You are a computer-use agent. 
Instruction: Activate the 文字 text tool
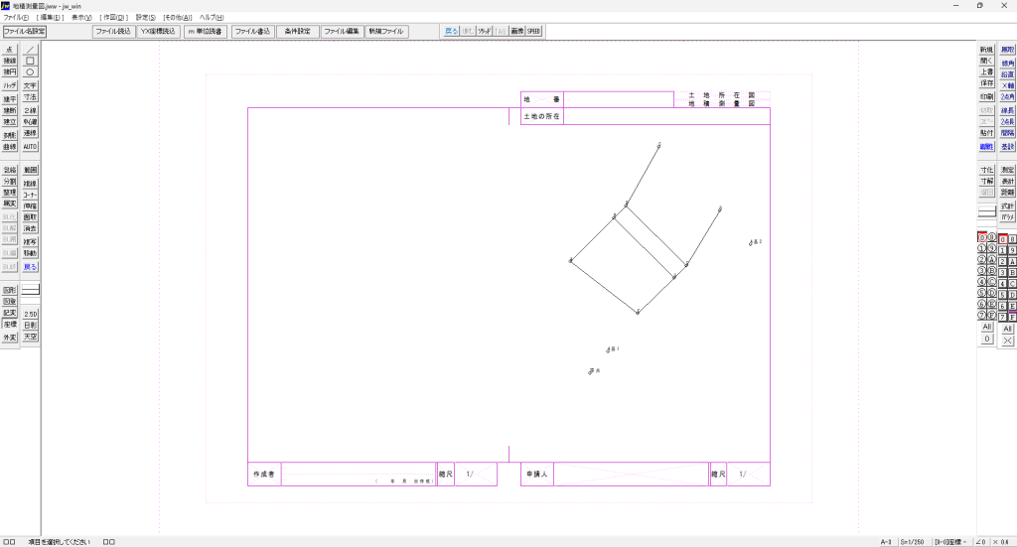[30, 86]
